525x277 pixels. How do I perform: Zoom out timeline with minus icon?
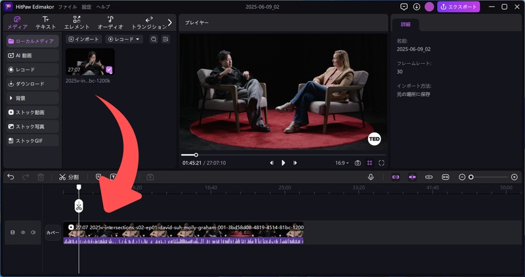[x=462, y=177]
